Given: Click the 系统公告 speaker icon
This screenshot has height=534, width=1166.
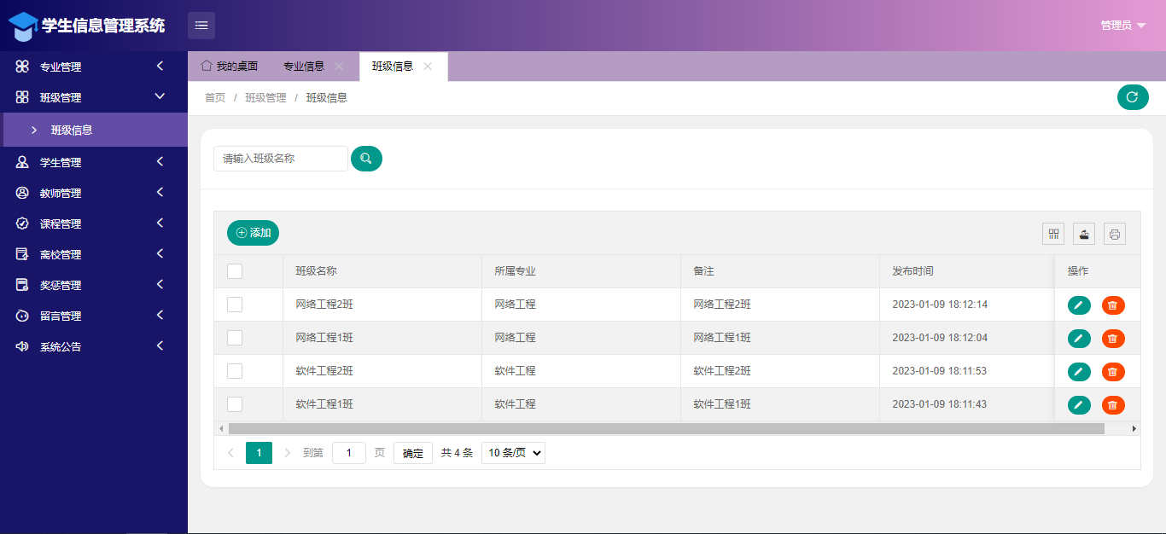Looking at the screenshot, I should [23, 346].
